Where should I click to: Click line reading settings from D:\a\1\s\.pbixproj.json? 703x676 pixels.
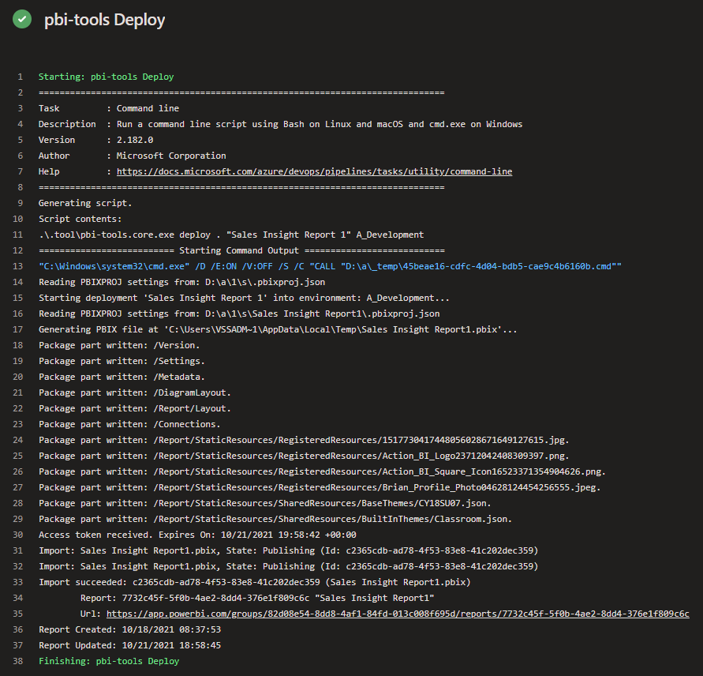click(x=182, y=282)
